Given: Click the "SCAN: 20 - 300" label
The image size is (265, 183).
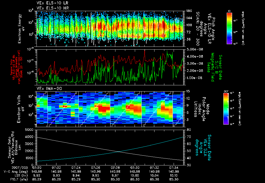Looking at the screenshot, I should pos(198,28).
